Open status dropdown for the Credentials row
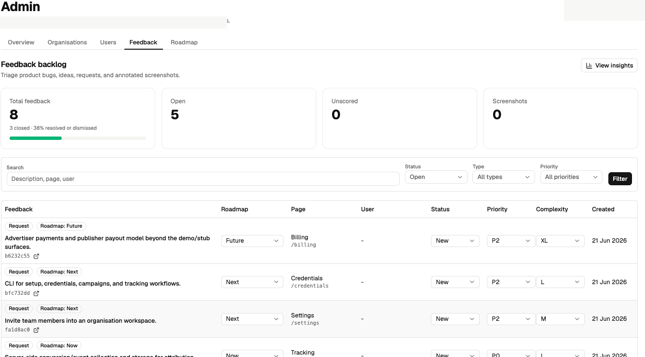 [455, 282]
